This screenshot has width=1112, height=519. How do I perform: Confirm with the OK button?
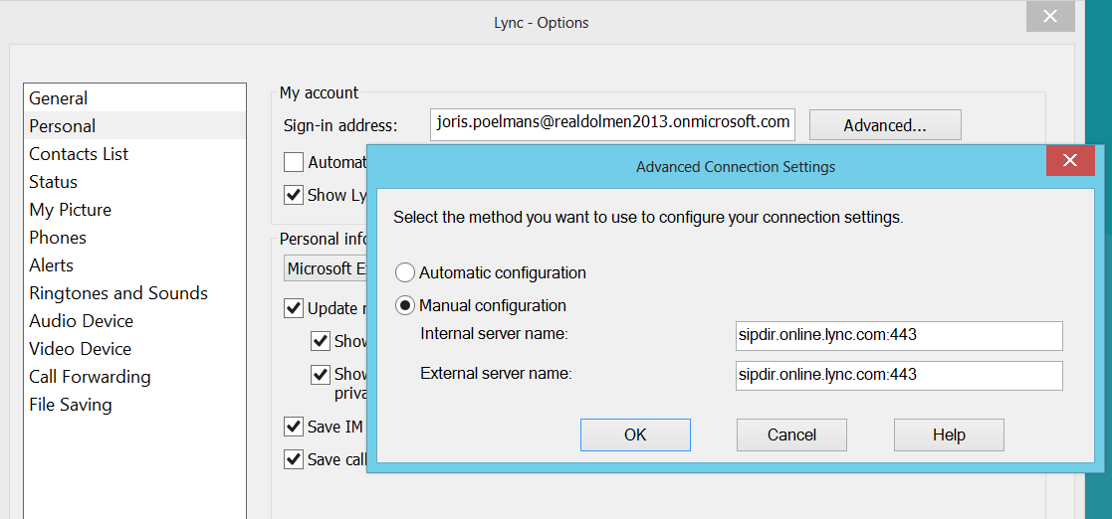click(x=635, y=434)
